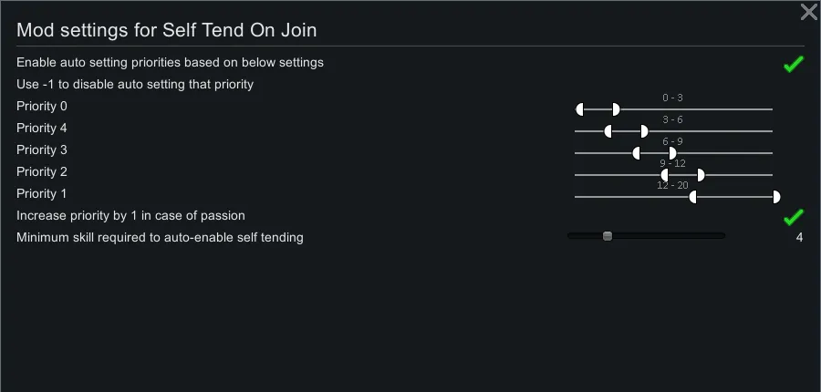Click the 'Mod settings for Self Tend On Join' title
821x392 pixels.
pos(167,30)
